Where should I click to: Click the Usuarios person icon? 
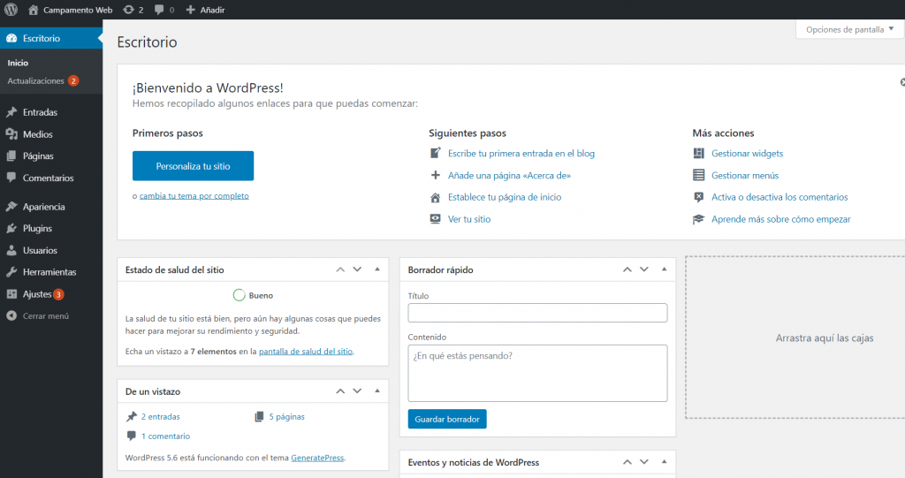tap(11, 251)
